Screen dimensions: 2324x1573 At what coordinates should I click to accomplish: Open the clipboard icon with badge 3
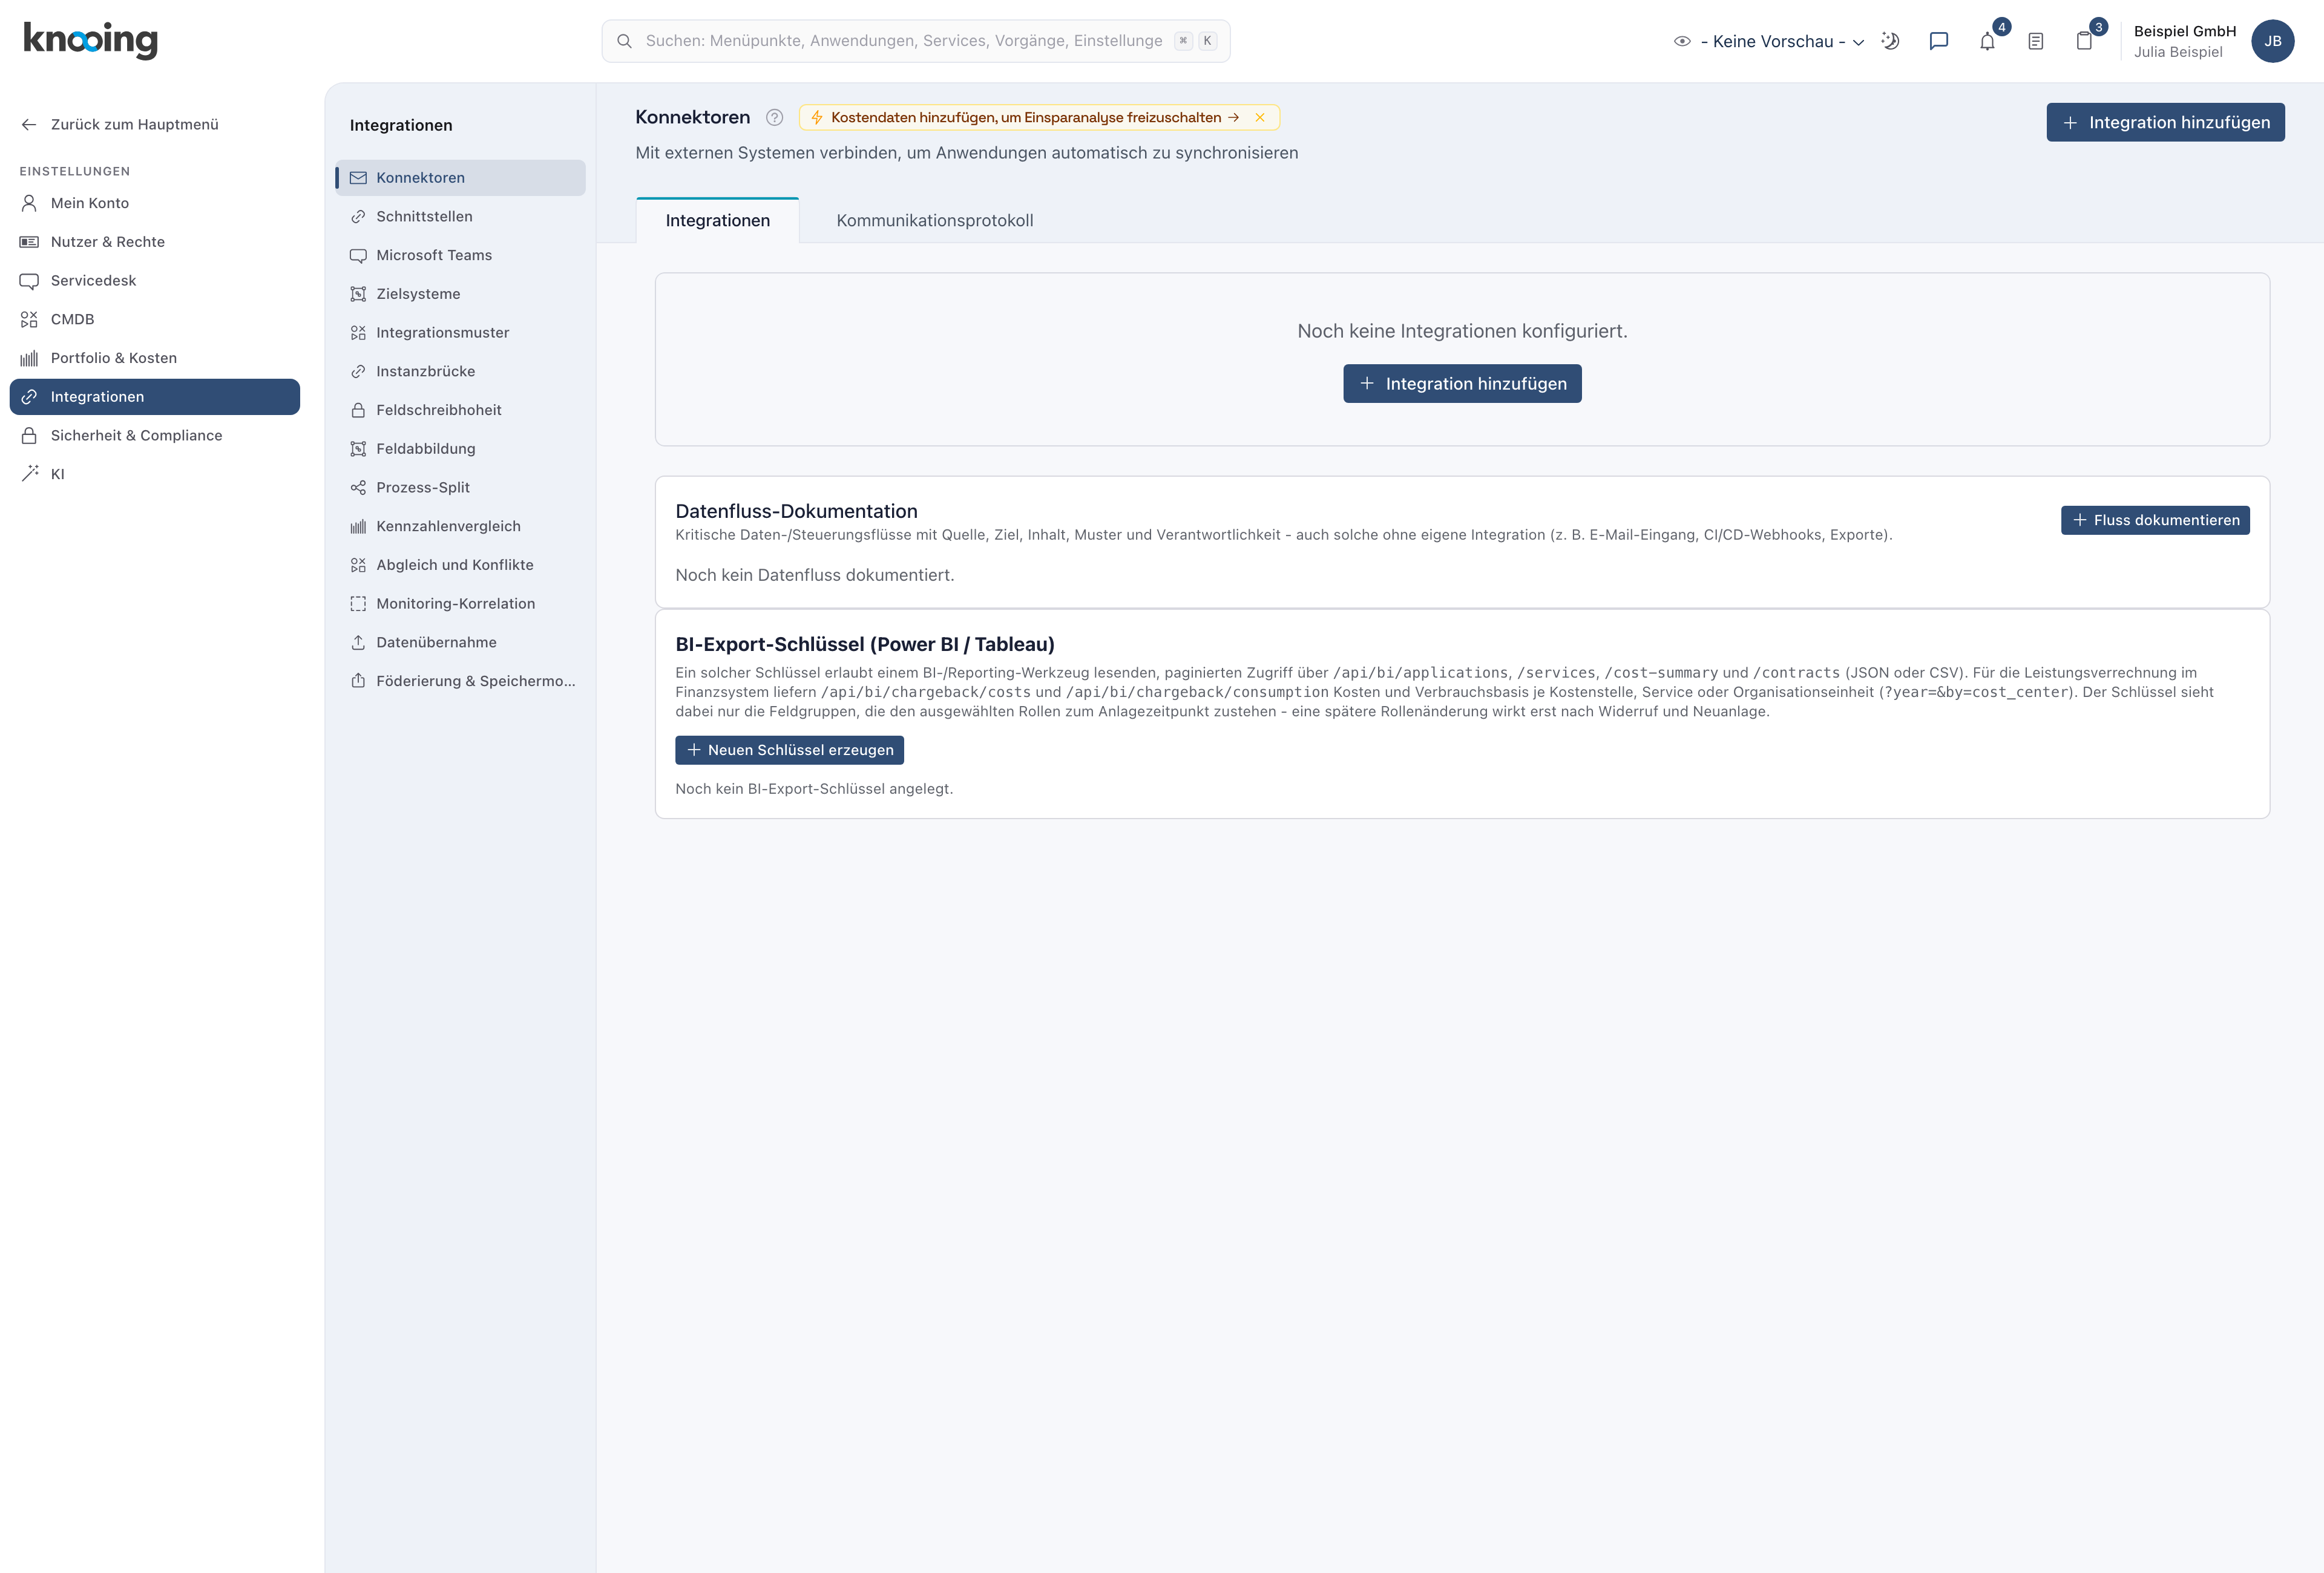[2084, 41]
